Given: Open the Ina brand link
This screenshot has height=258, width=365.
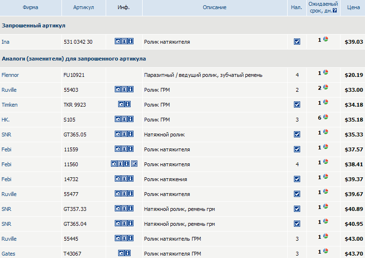Looking at the screenshot, I should coord(6,42).
